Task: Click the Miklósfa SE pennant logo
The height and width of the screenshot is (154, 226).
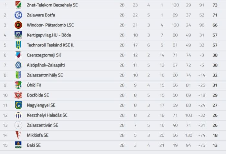Action: point(18,135)
